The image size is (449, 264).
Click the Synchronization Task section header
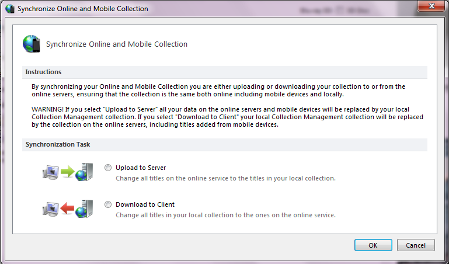(58, 144)
